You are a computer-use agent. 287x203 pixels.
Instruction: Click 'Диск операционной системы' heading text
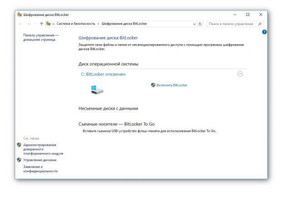[108, 64]
